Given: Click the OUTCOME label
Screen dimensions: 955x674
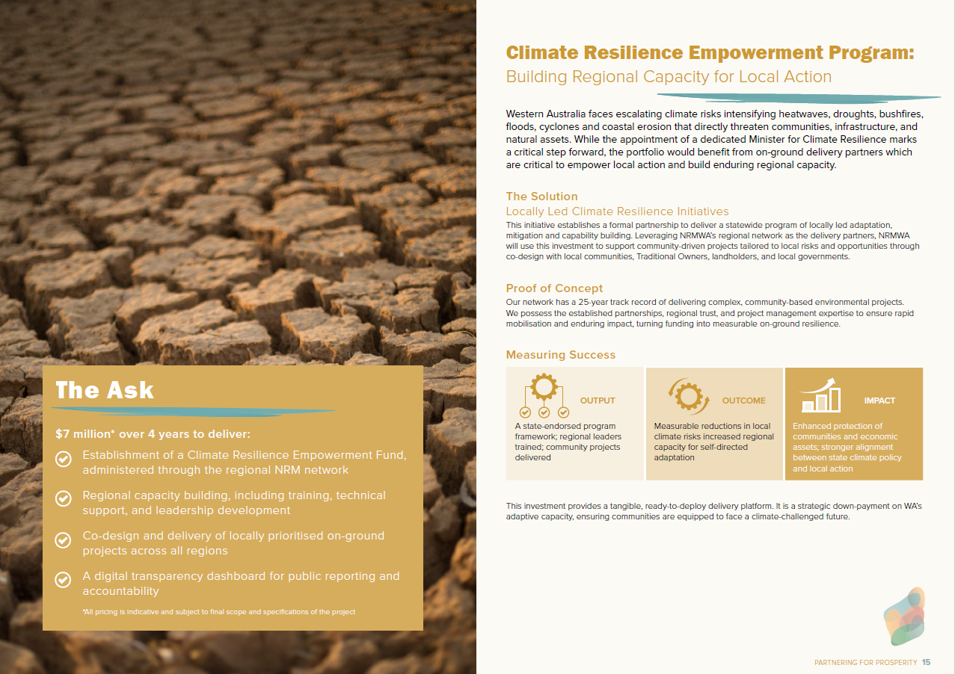Looking at the screenshot, I should click(x=743, y=401).
